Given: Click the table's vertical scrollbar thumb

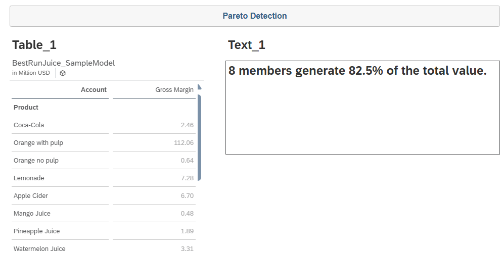Looking at the screenshot, I should 199,136.
